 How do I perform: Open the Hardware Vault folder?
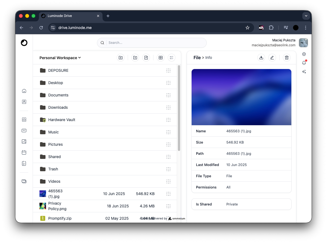coord(62,120)
